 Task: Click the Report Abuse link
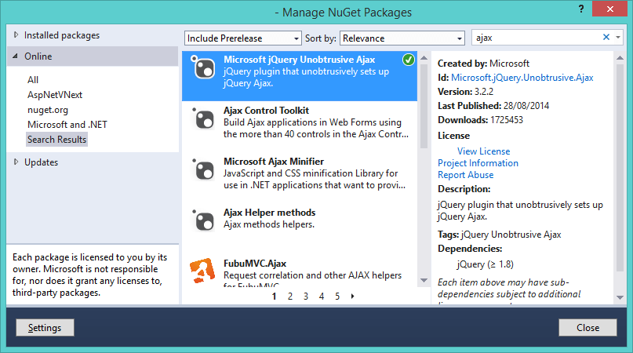tap(465, 175)
